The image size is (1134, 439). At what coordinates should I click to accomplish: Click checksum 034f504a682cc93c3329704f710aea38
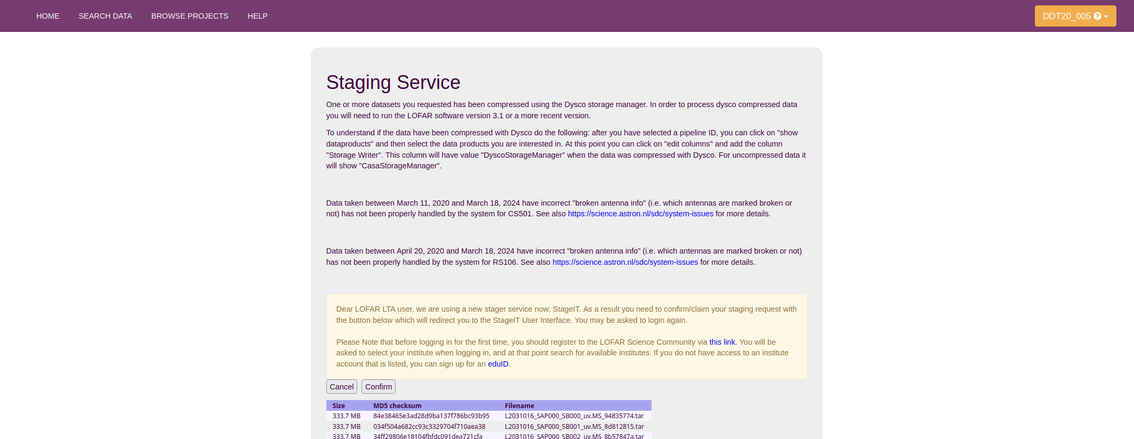[429, 427]
